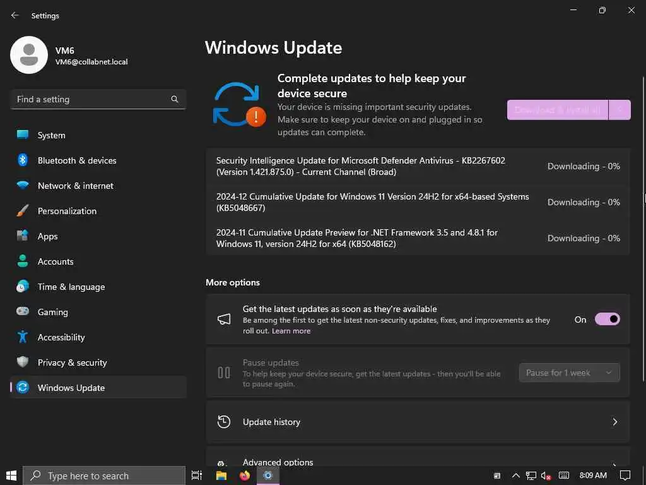Open System settings category
Screen dimensions: 646x485
(98, 135)
